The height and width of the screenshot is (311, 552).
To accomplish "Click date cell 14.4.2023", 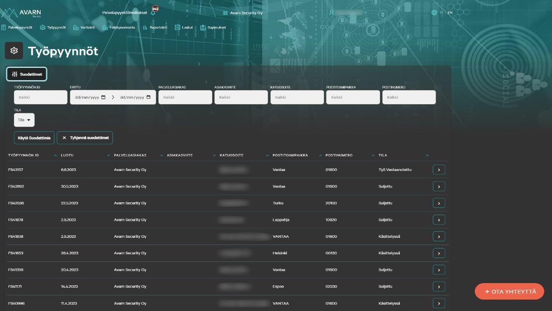I will pos(69,287).
